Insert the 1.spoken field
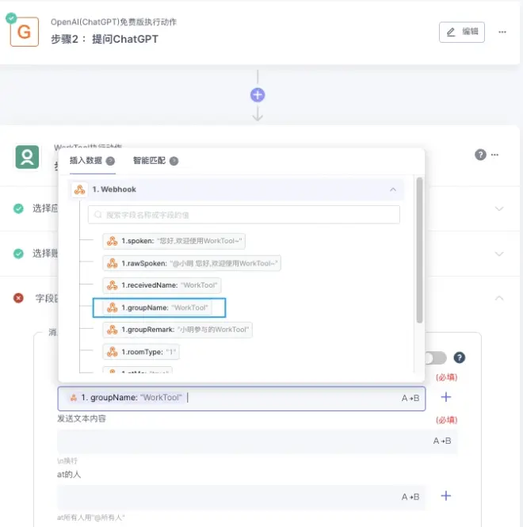 click(x=174, y=241)
